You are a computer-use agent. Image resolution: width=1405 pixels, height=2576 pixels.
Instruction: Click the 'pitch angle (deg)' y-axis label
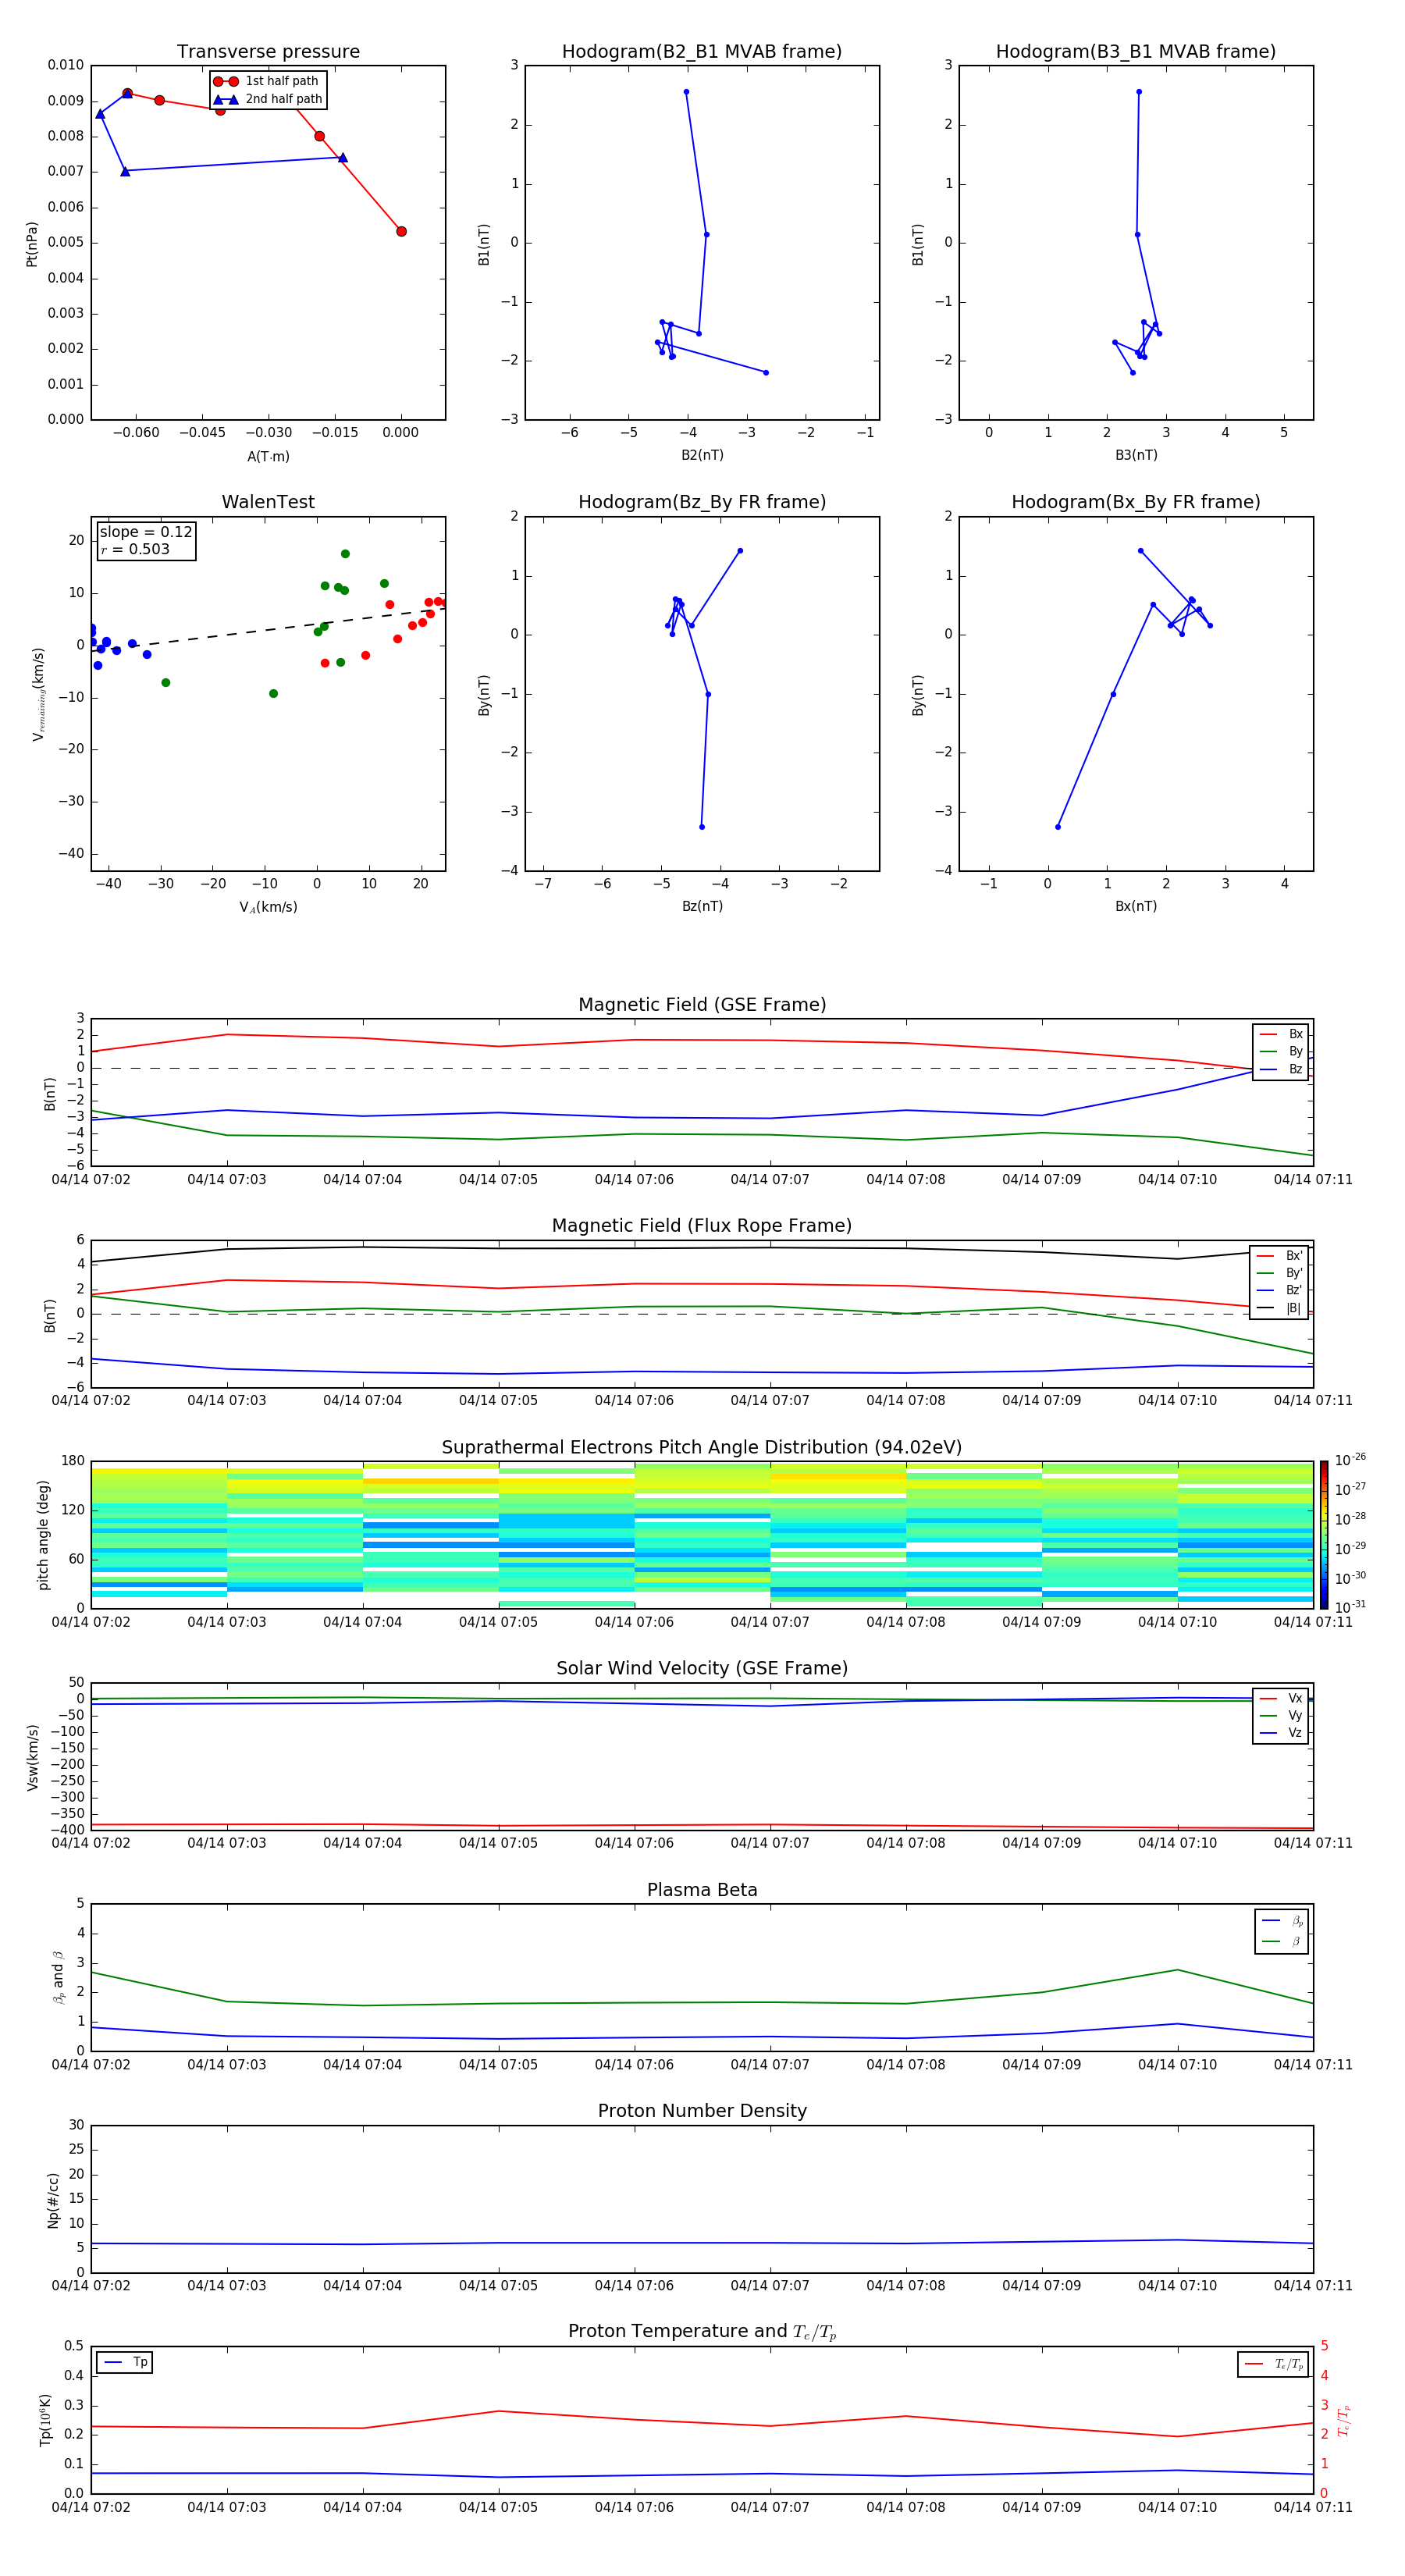click(43, 1534)
